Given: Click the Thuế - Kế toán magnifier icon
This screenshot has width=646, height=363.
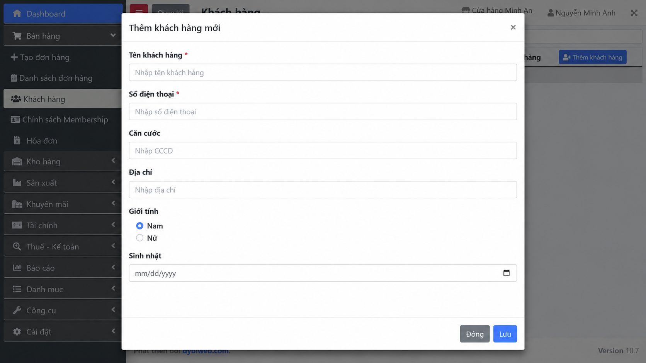Looking at the screenshot, I should (x=17, y=247).
